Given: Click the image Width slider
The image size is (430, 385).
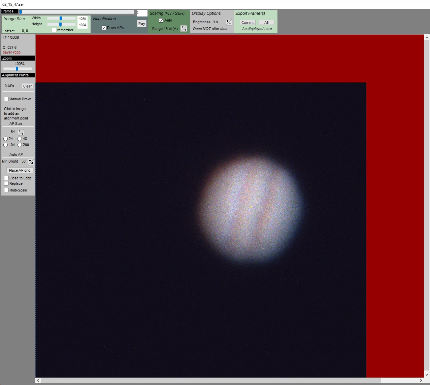Looking at the screenshot, I should [61, 19].
